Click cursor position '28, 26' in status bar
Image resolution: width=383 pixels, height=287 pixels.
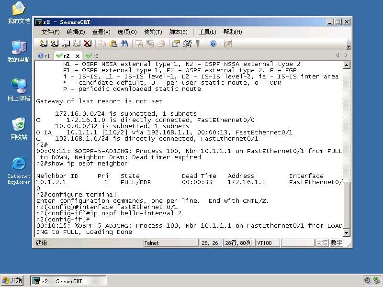[x=210, y=243]
